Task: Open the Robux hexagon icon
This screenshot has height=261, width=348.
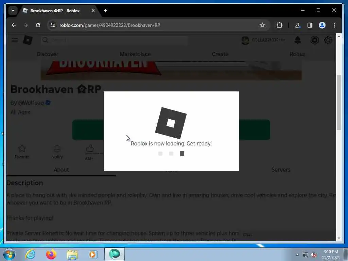Action: click(314, 40)
